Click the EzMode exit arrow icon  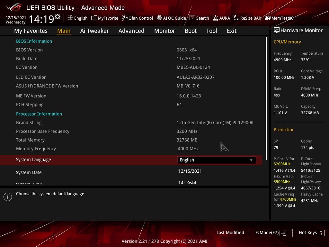(x=283, y=233)
